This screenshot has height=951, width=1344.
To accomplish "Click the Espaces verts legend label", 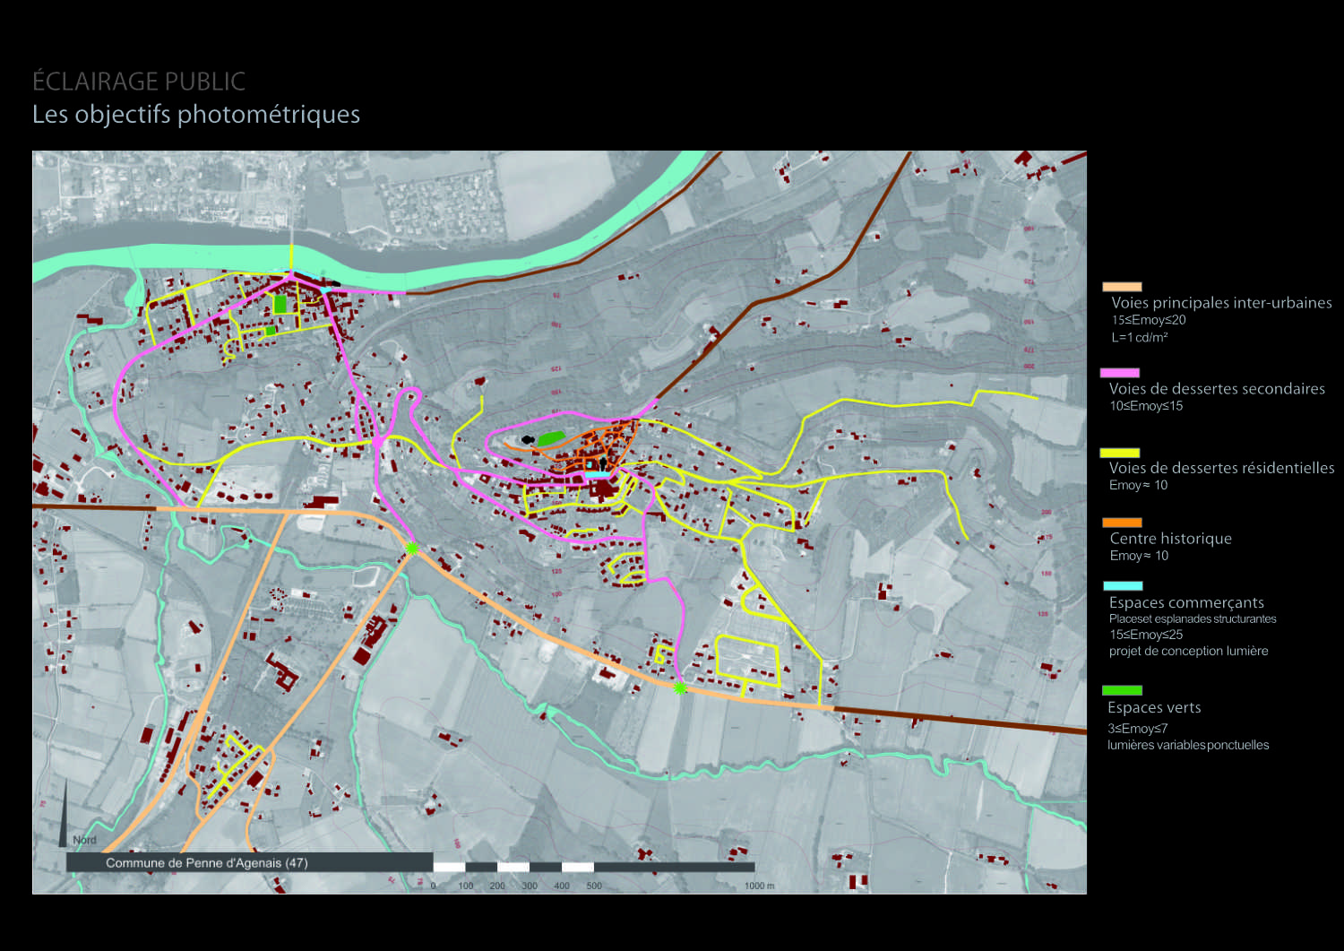I will (1154, 708).
